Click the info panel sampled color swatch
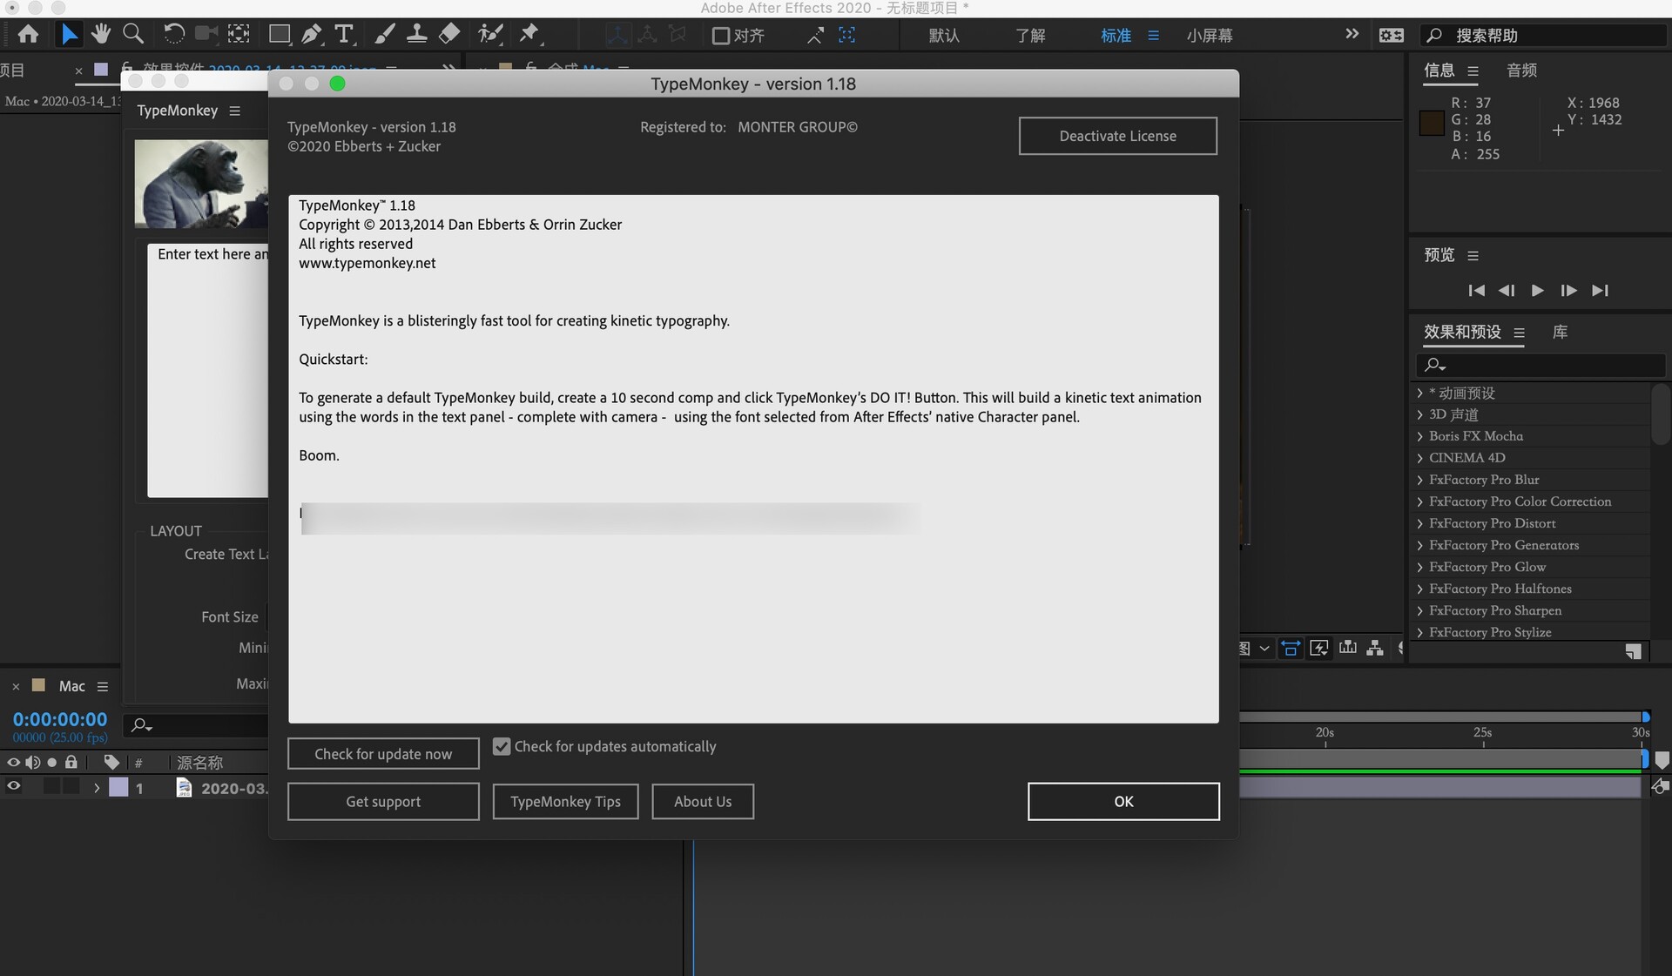This screenshot has width=1672, height=976. click(1433, 123)
